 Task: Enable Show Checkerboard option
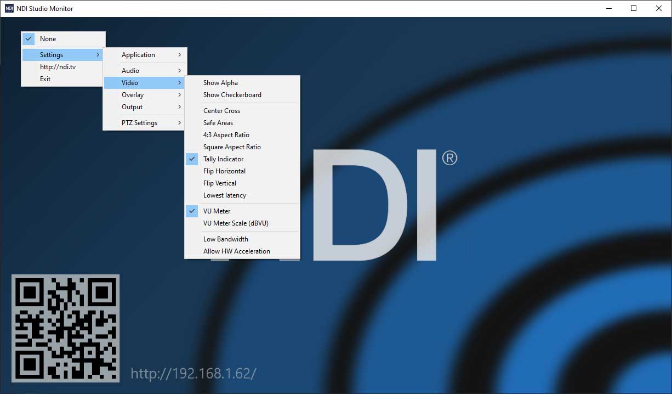point(242,95)
